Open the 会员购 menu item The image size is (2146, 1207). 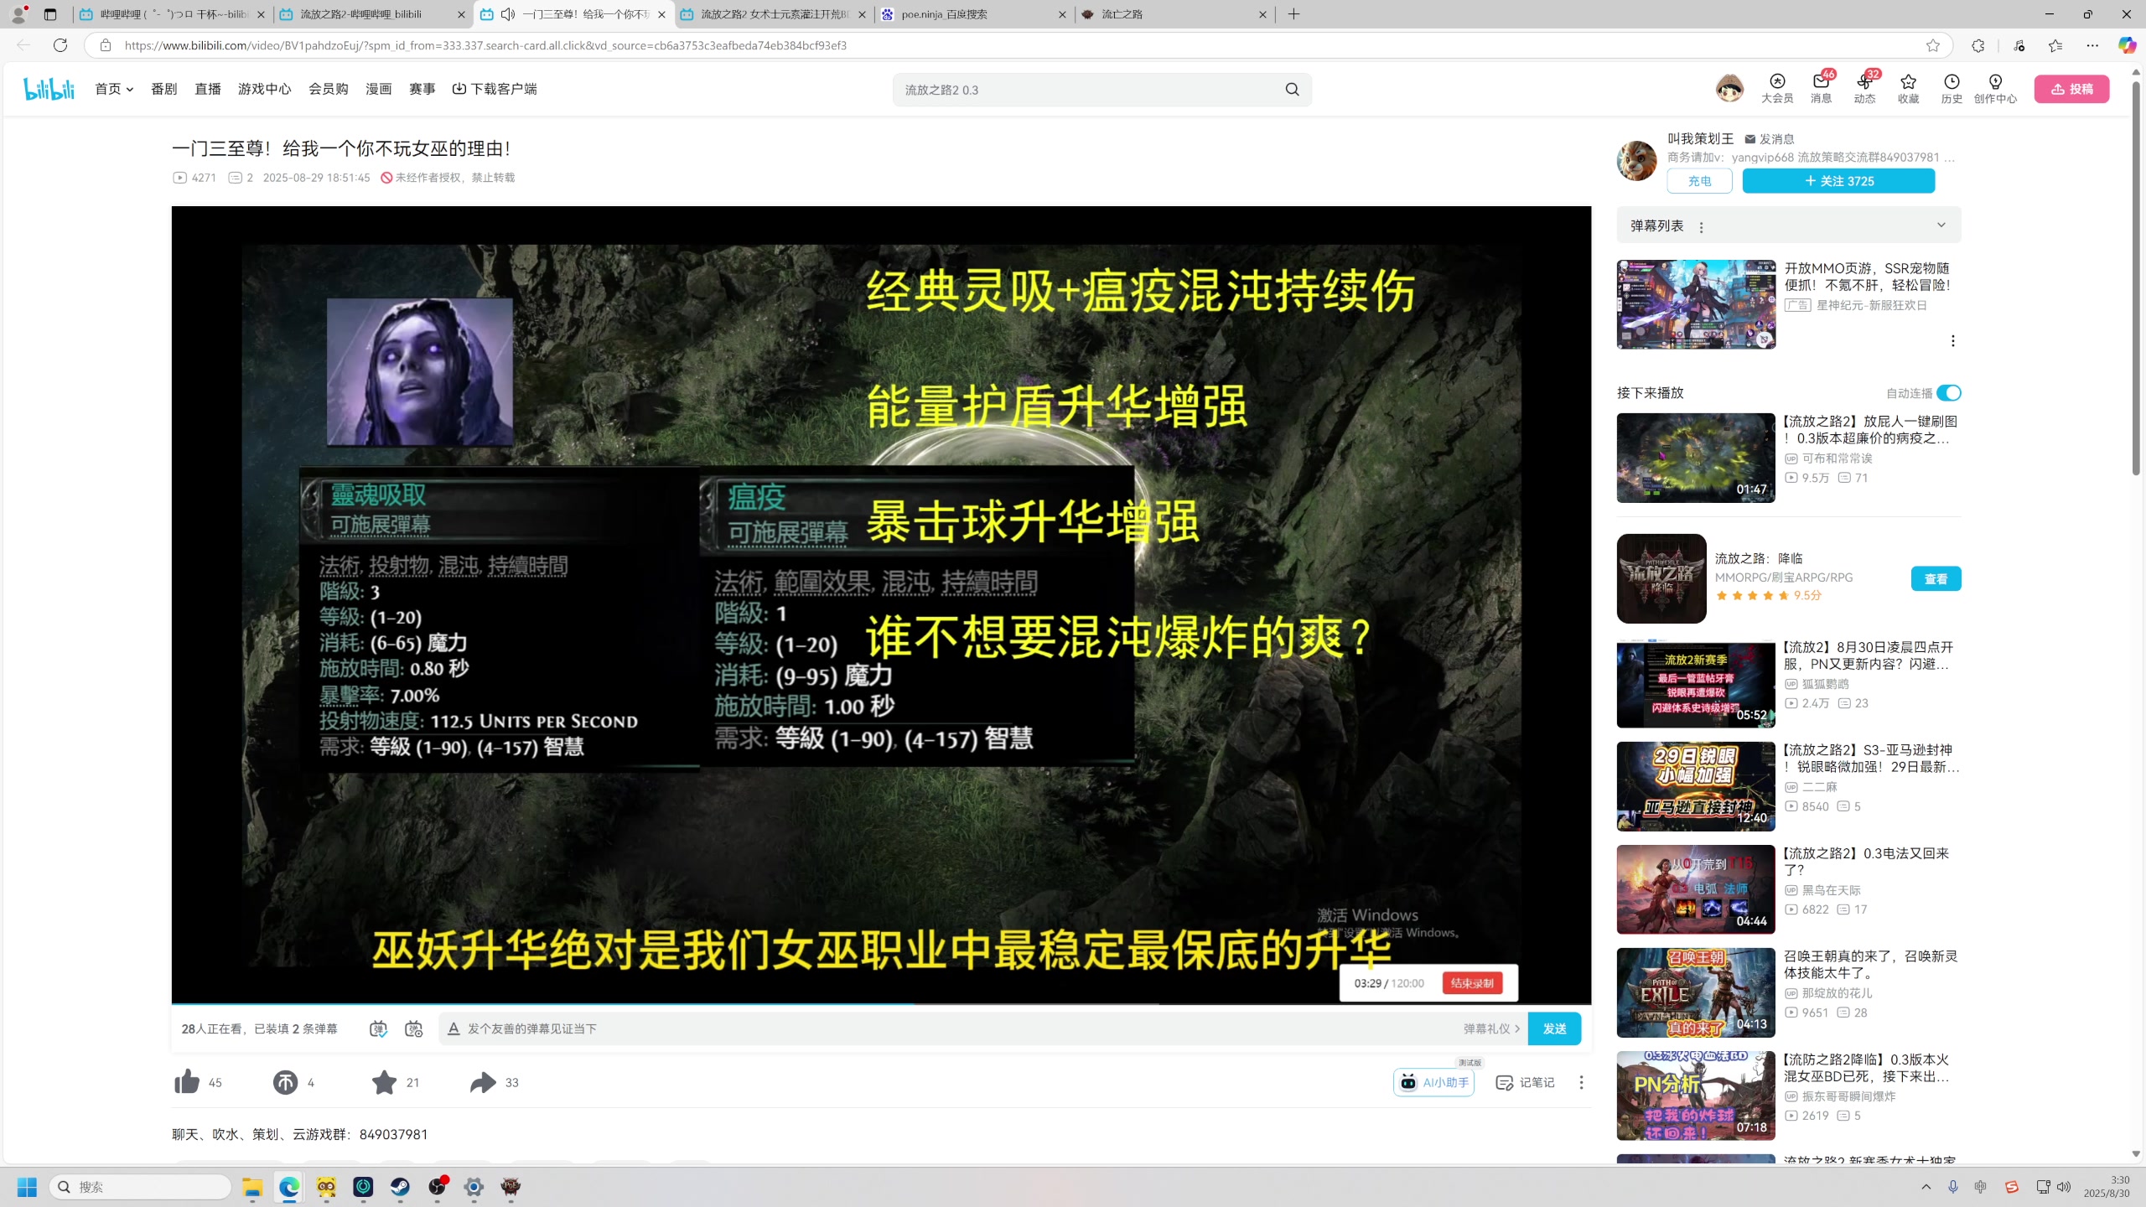tap(328, 89)
